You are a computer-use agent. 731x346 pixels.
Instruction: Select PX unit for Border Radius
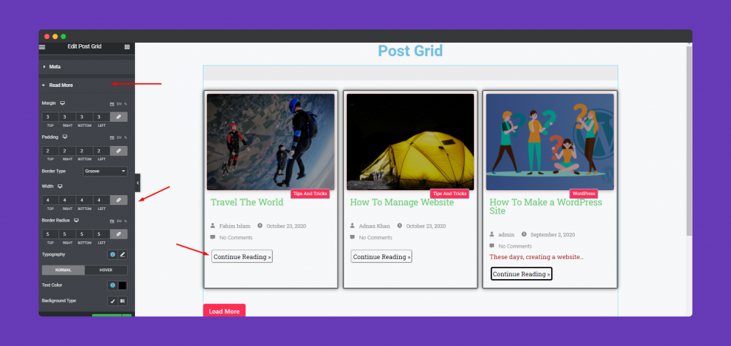click(112, 221)
